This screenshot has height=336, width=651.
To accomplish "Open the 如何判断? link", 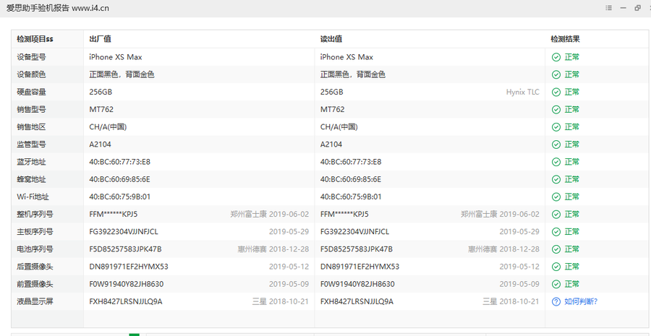I will pos(581,301).
